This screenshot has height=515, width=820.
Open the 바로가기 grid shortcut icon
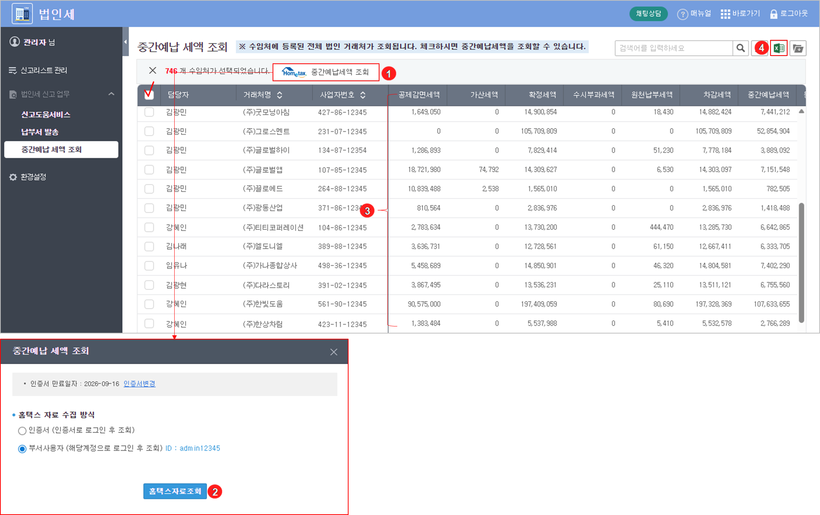[725, 14]
